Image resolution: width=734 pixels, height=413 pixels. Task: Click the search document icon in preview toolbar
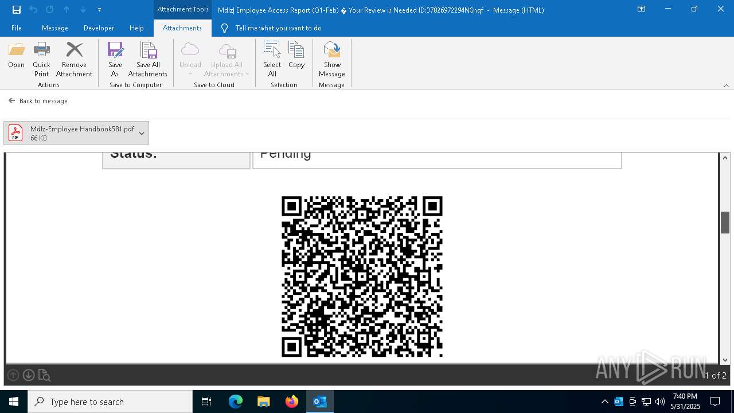(44, 376)
